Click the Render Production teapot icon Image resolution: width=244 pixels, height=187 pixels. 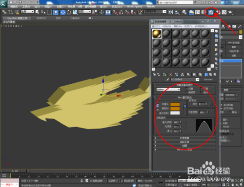tap(230, 12)
